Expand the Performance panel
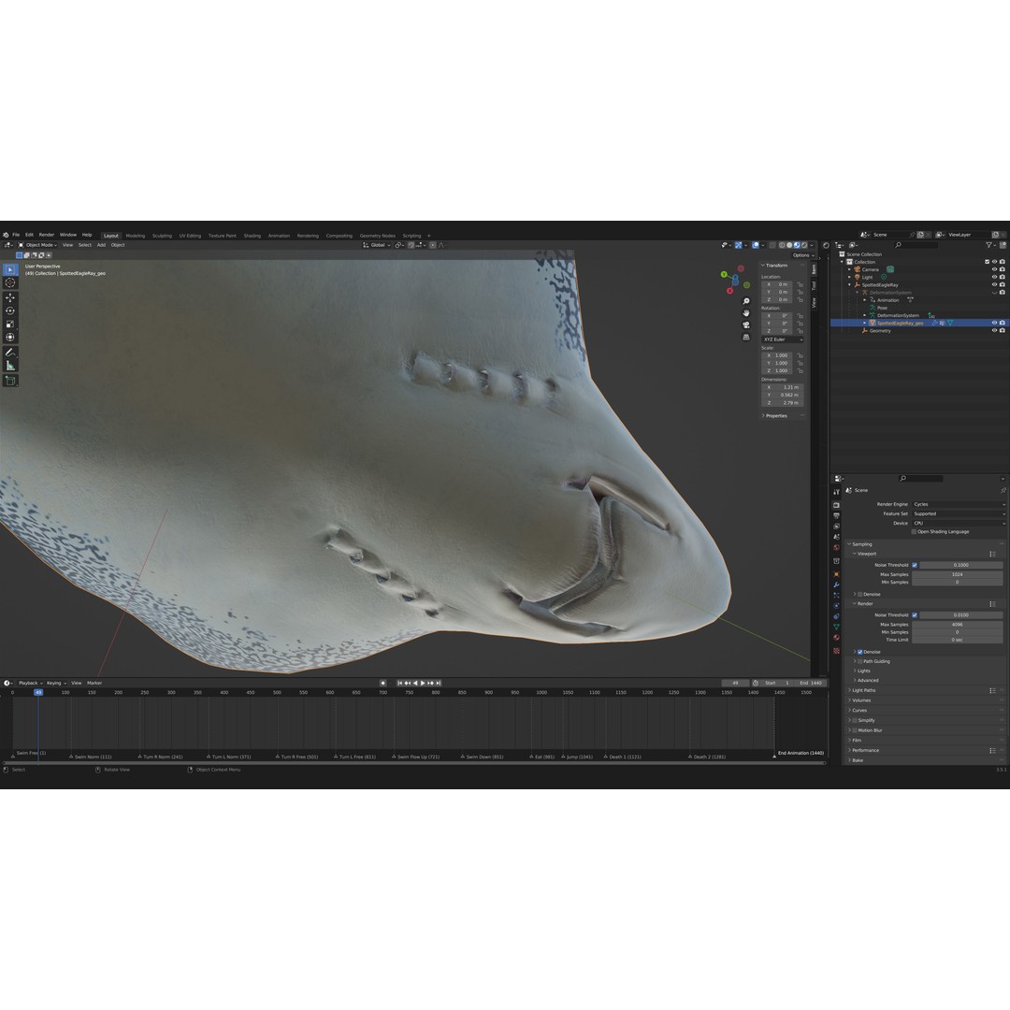This screenshot has width=1010, height=1010. pos(865,750)
